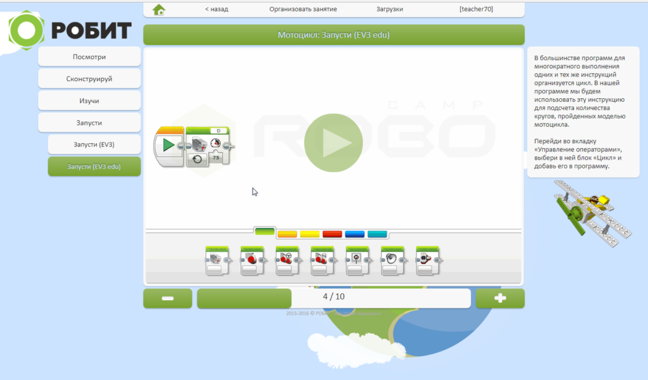Select the Sound block in the palette
648x380 pixels.
click(393, 261)
